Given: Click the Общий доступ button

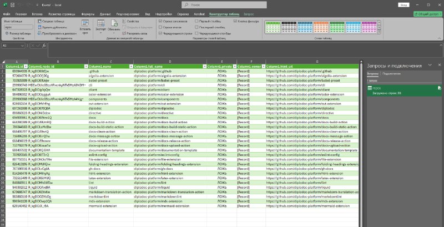Looking at the screenshot, I should point(427,14).
